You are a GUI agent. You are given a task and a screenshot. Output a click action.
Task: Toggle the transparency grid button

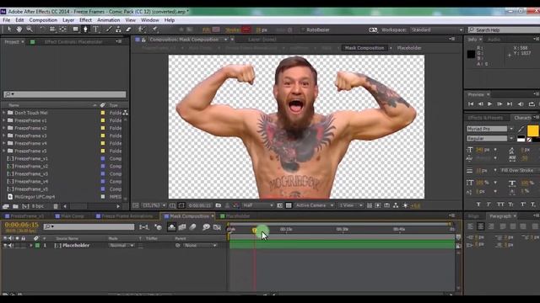click(x=289, y=205)
